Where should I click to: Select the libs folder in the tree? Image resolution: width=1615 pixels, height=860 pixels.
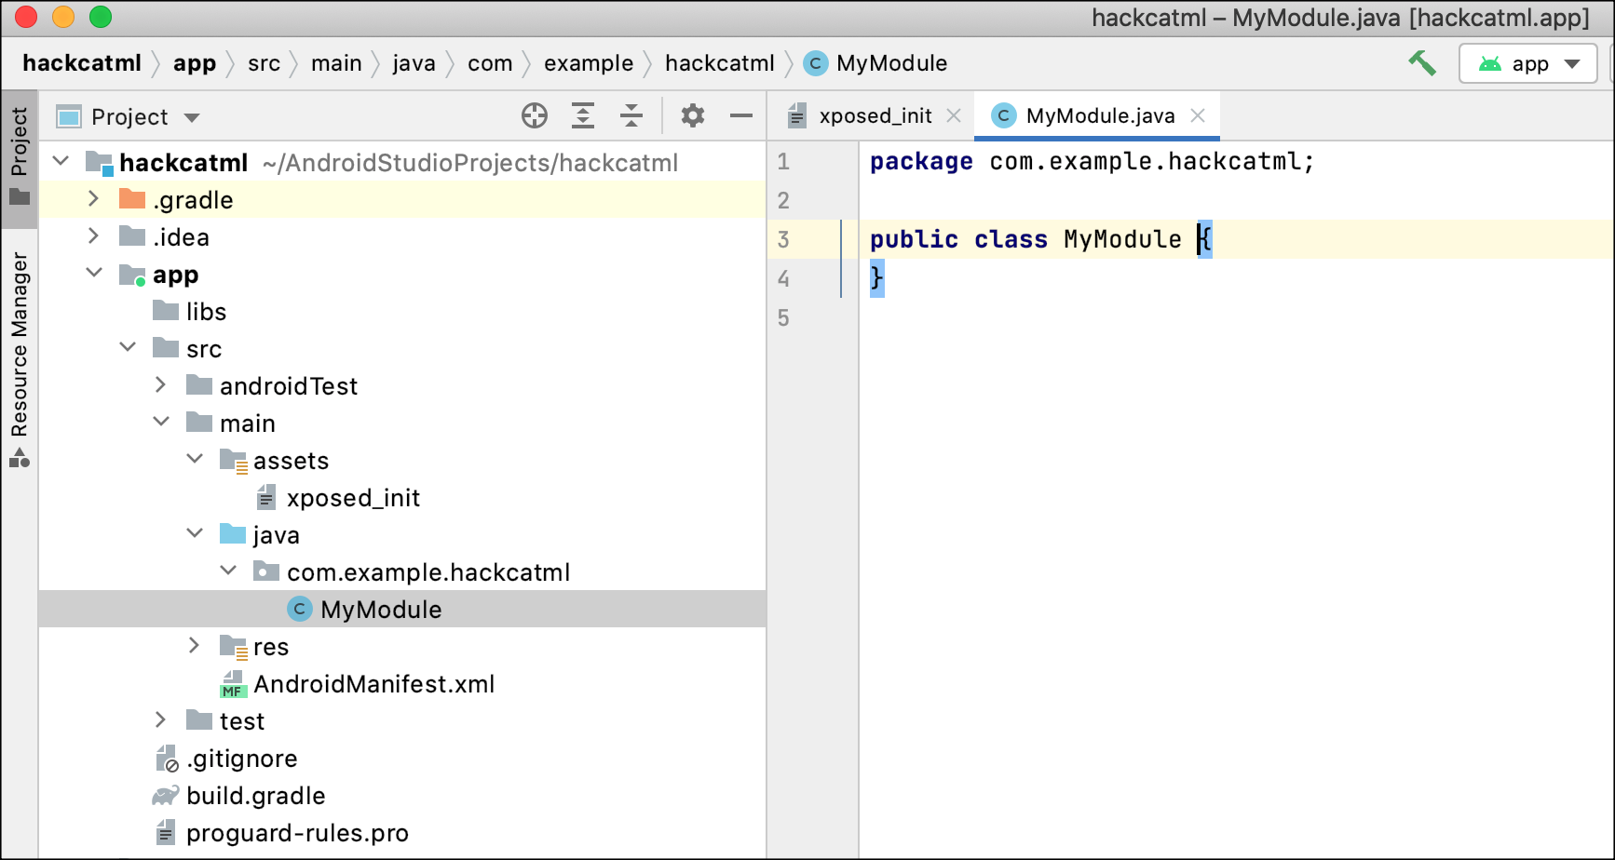[207, 312]
